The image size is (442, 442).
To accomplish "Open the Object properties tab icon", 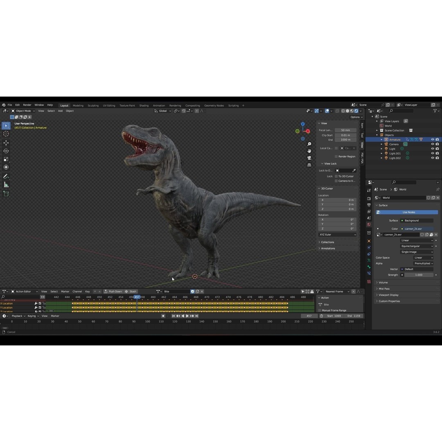I will [369, 241].
